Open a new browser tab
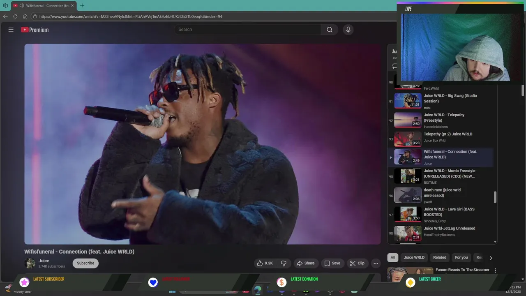526x296 pixels. pyautogui.click(x=82, y=5)
